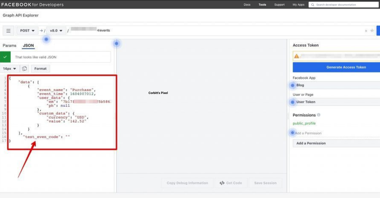Click the "currency": "USD" line

(67, 117)
